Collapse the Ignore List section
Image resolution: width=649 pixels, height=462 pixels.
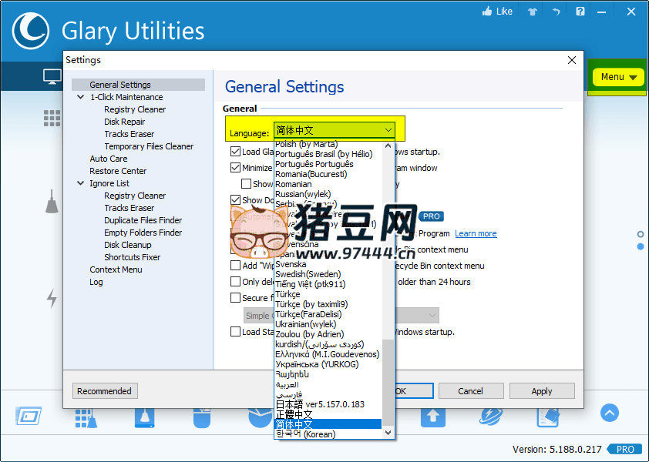(81, 182)
